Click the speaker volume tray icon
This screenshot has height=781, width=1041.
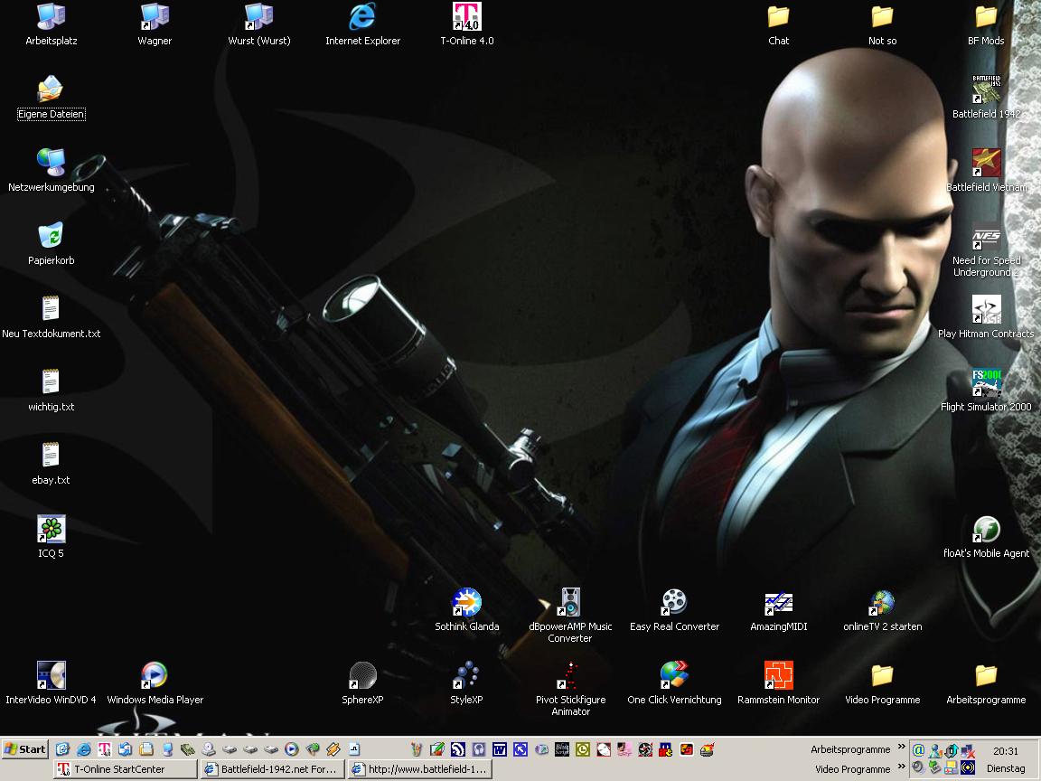[918, 767]
